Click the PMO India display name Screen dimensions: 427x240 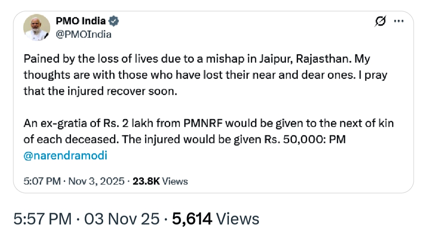(81, 21)
